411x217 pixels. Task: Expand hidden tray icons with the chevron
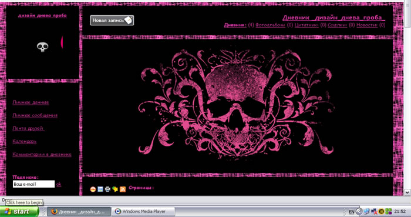(x=359, y=212)
